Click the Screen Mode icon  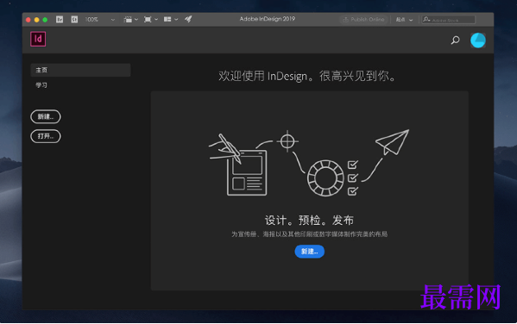tap(148, 20)
